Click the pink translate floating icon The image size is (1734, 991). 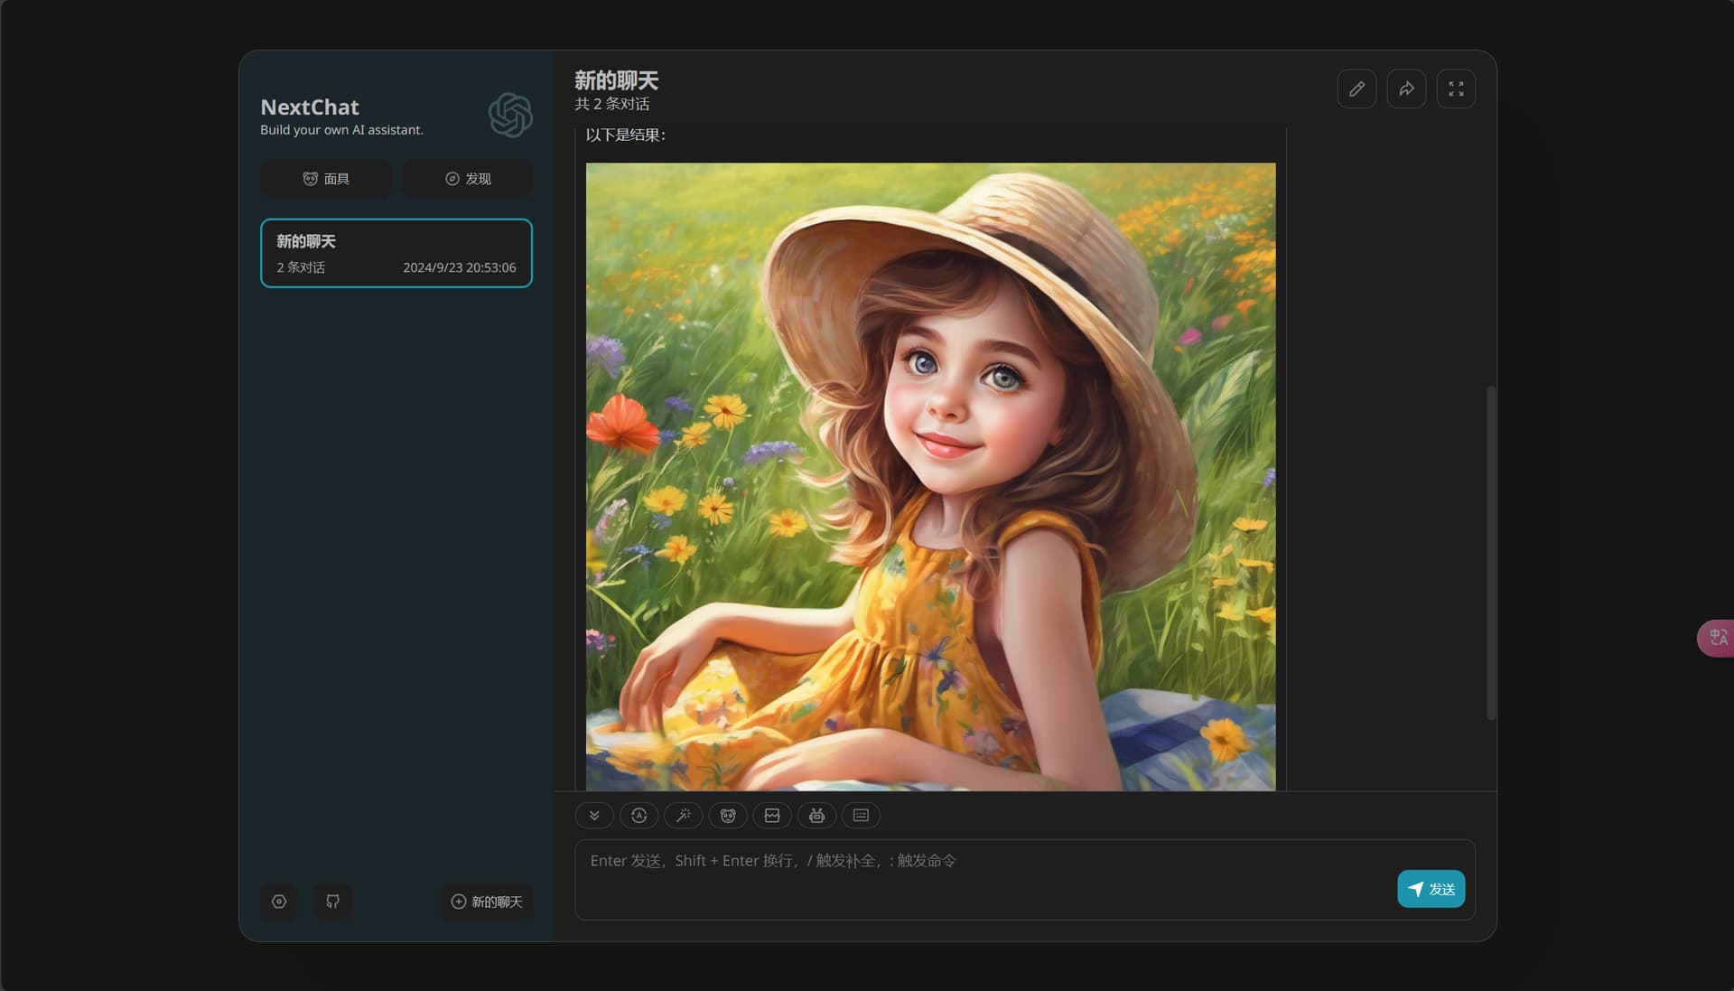click(1716, 638)
